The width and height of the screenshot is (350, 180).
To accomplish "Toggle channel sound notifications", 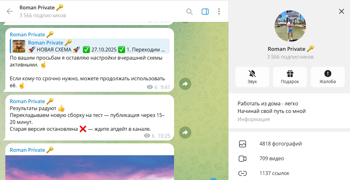I will coord(252,77).
